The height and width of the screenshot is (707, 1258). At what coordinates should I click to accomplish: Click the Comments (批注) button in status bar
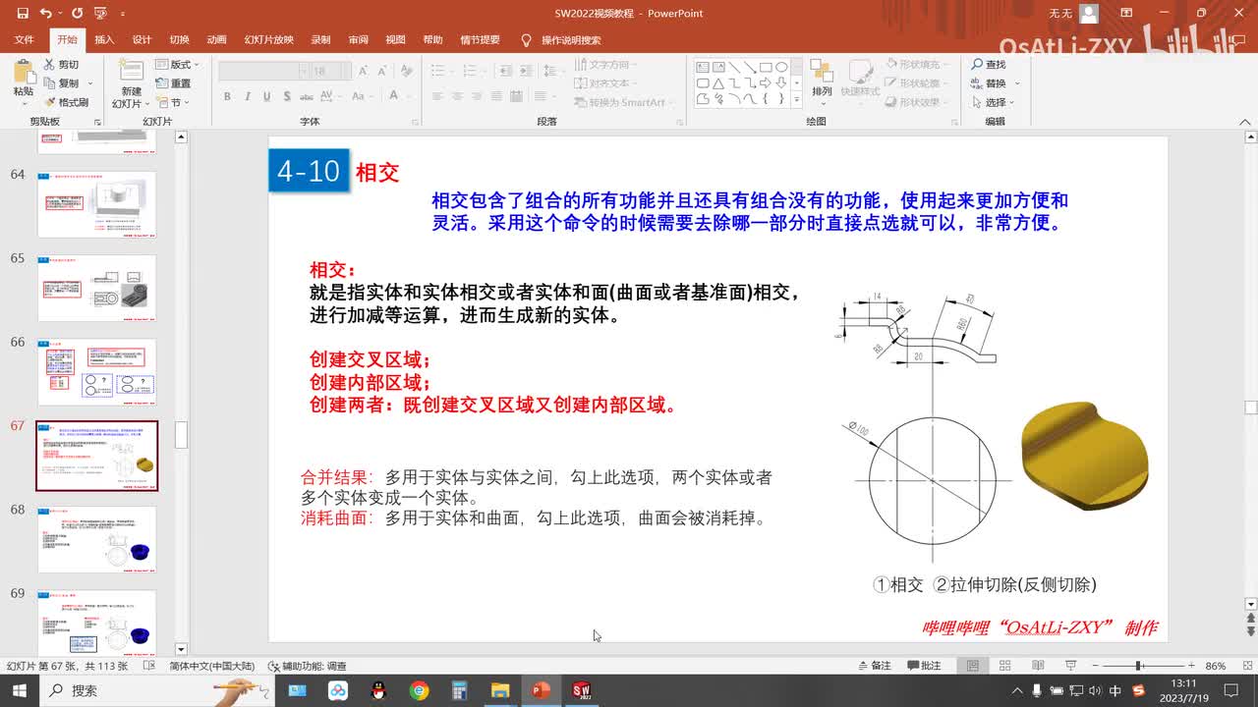(922, 666)
